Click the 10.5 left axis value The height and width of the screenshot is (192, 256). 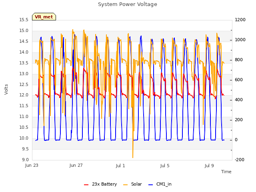point(24,127)
